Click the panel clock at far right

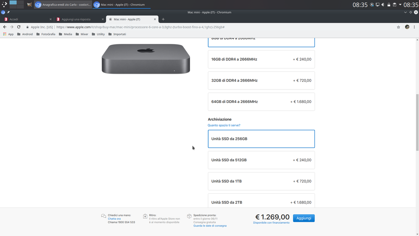pyautogui.click(x=411, y=5)
